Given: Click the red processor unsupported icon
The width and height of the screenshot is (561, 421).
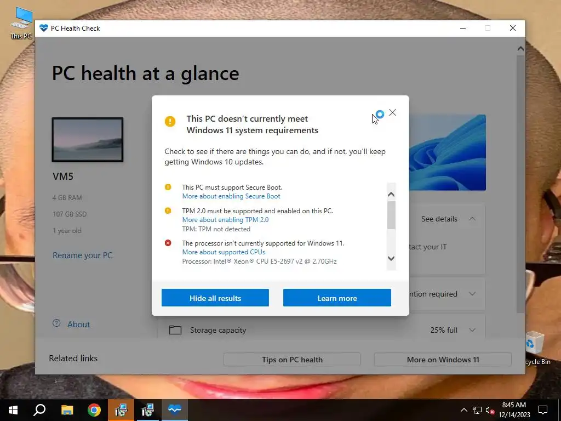Looking at the screenshot, I should point(168,243).
